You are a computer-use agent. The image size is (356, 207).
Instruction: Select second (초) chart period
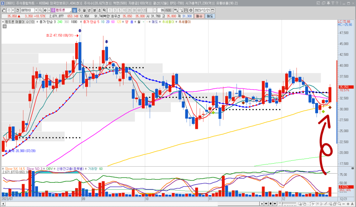(99, 10)
